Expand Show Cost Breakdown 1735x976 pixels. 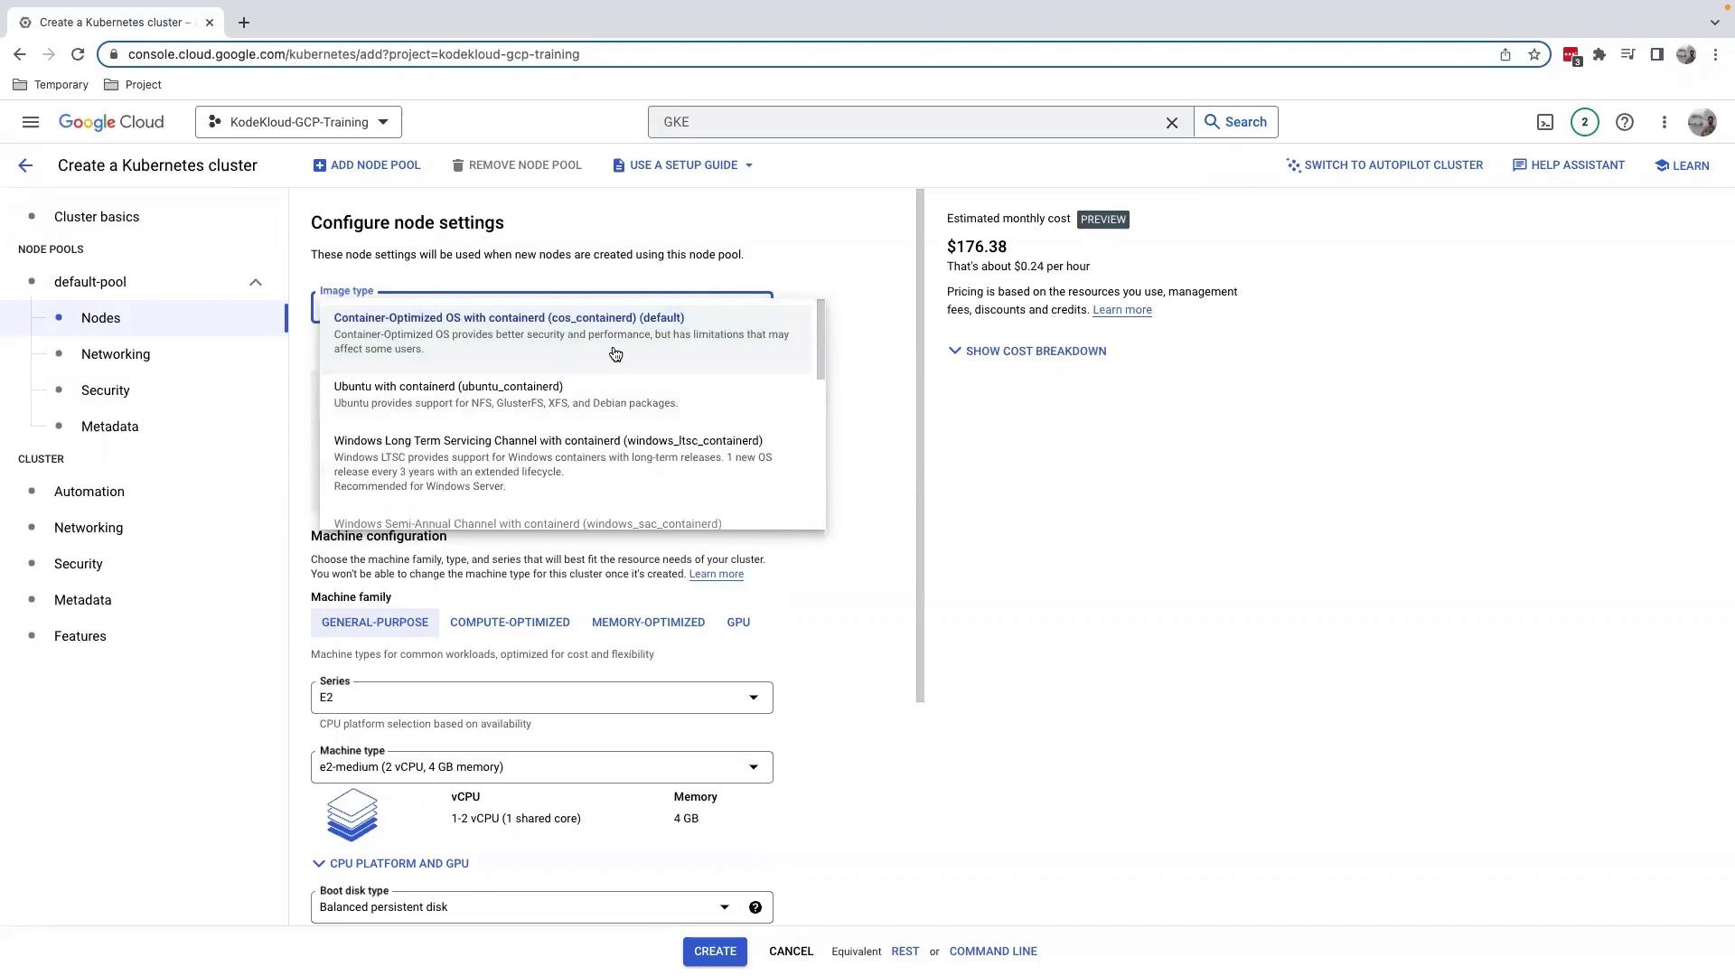1027,351
